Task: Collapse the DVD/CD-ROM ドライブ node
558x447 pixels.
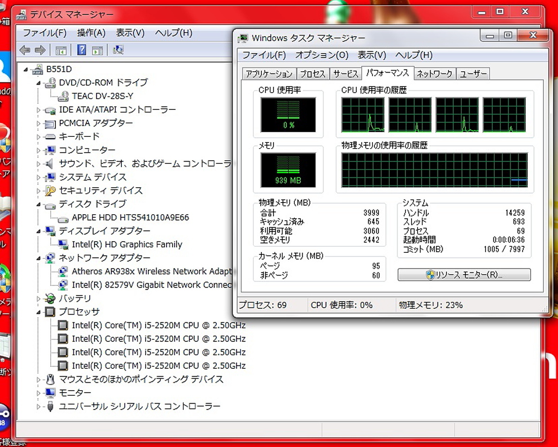Action: coord(39,83)
